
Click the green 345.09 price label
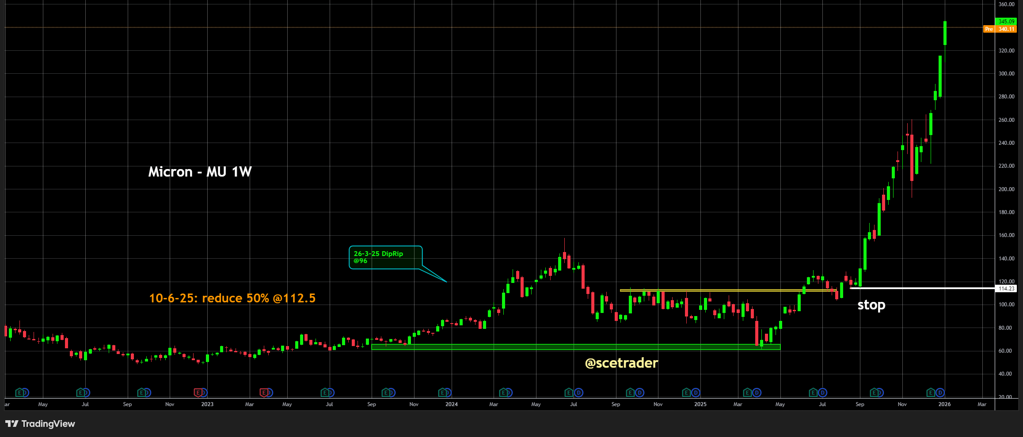point(1006,21)
